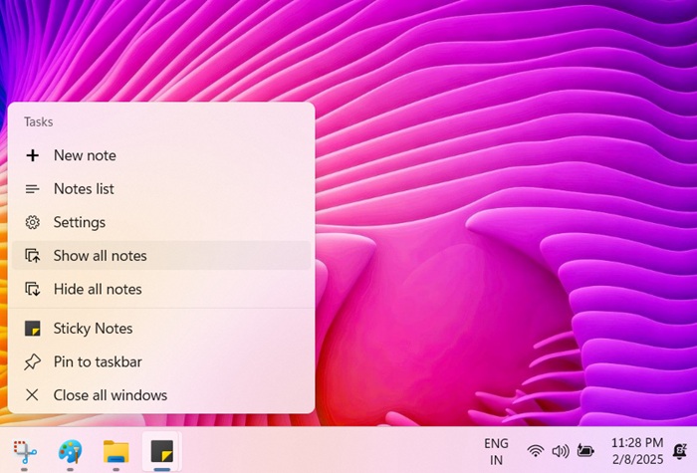Open File Explorer from the taskbar
The height and width of the screenshot is (473, 697).
(116, 452)
